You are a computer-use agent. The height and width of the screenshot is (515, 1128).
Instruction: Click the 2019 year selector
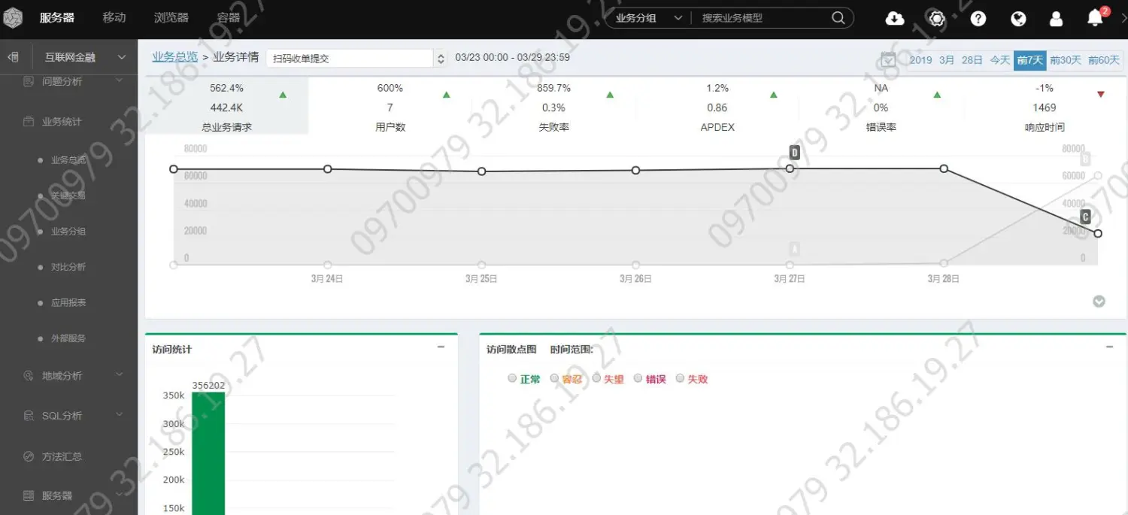tap(920, 60)
